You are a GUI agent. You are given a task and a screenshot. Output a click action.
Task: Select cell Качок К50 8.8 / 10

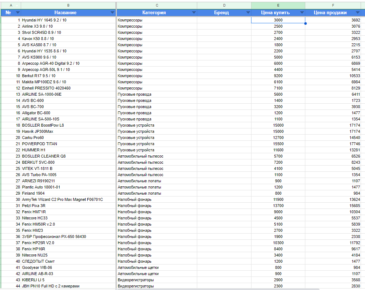click(x=68, y=39)
